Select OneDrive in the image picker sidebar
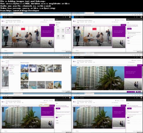This screenshot has width=143, height=133. (12, 69)
